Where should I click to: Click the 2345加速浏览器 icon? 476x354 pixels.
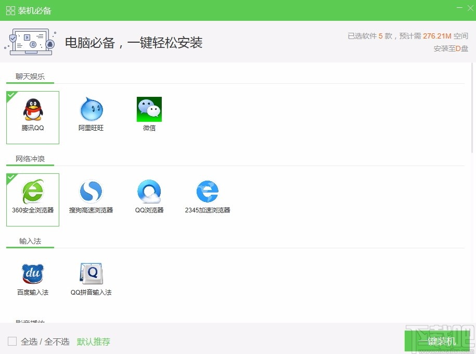pyautogui.click(x=207, y=191)
